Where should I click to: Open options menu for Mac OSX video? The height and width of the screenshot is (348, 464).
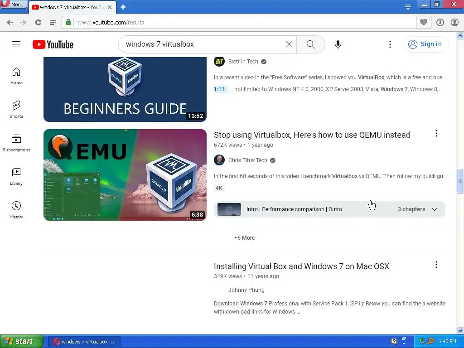click(436, 265)
